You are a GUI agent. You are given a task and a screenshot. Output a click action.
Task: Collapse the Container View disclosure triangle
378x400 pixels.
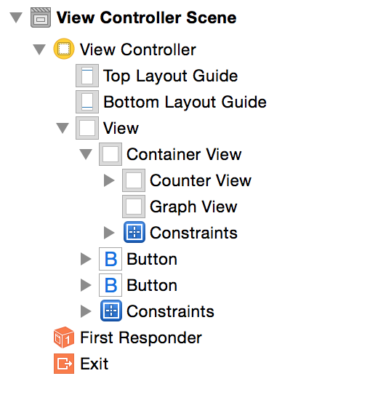(86, 154)
